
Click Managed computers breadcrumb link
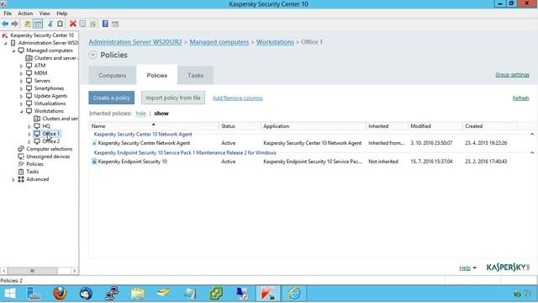(219, 42)
